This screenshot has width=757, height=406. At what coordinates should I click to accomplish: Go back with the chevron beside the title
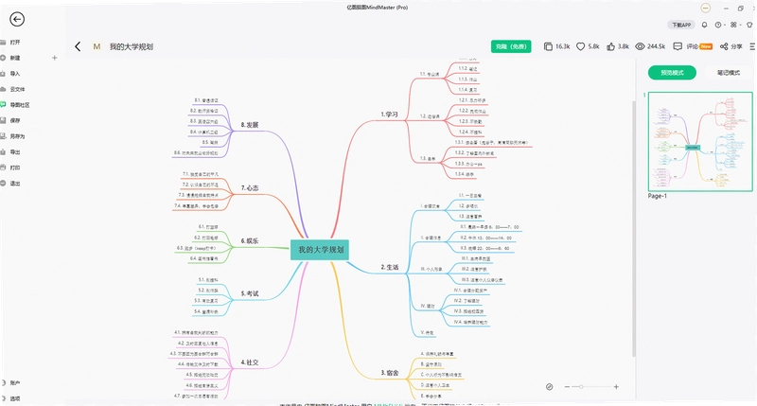78,46
